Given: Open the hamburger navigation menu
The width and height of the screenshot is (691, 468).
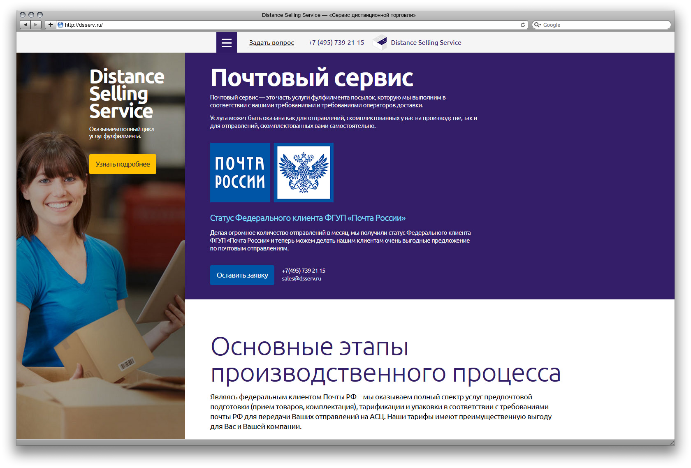Looking at the screenshot, I should (x=226, y=42).
